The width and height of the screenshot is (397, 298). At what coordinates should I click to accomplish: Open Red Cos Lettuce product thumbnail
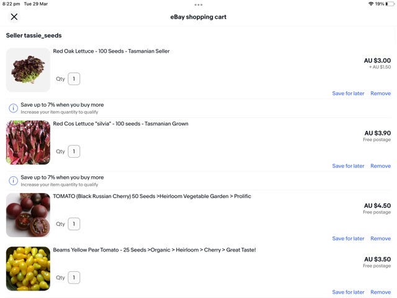[x=28, y=142]
